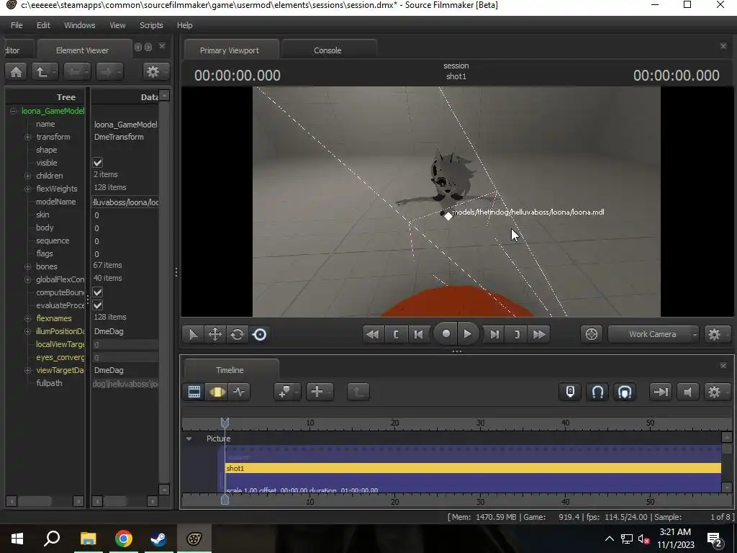Expand the children tree node
Screen dimensions: 737x553
28,176
